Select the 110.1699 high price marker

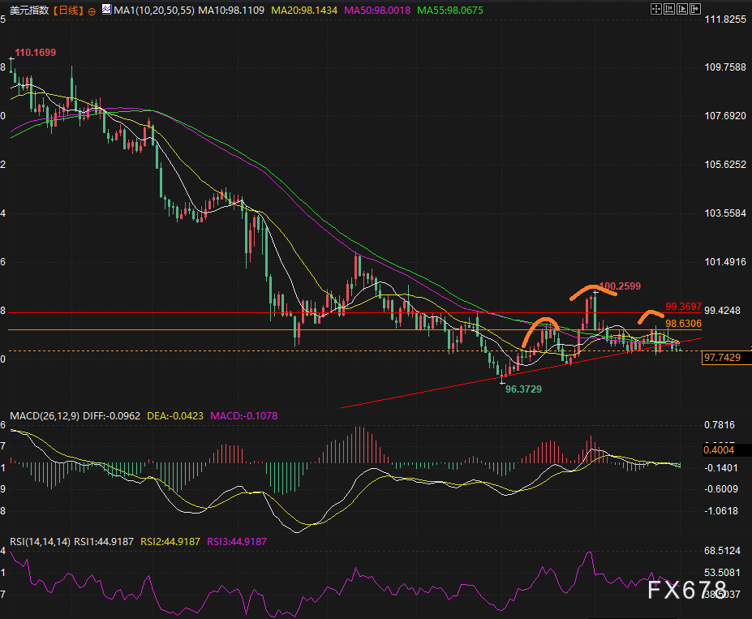pos(36,53)
